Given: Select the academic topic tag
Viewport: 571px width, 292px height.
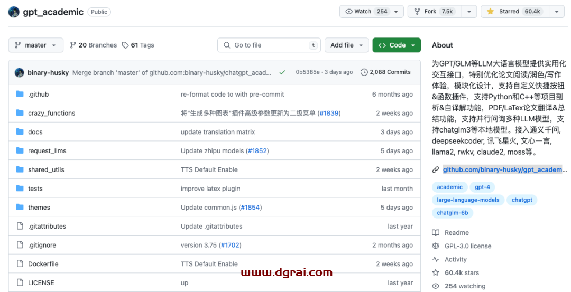Looking at the screenshot, I should tap(450, 187).
